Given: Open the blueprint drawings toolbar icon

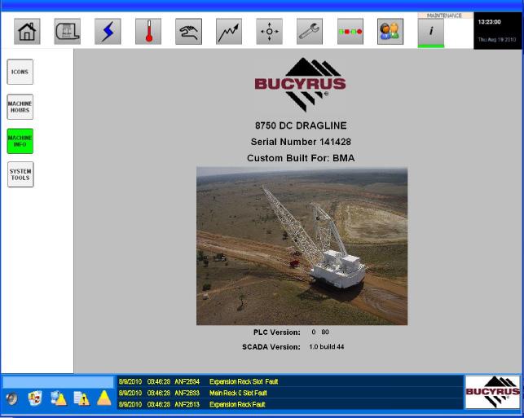Looking at the screenshot, I should click(x=68, y=32).
